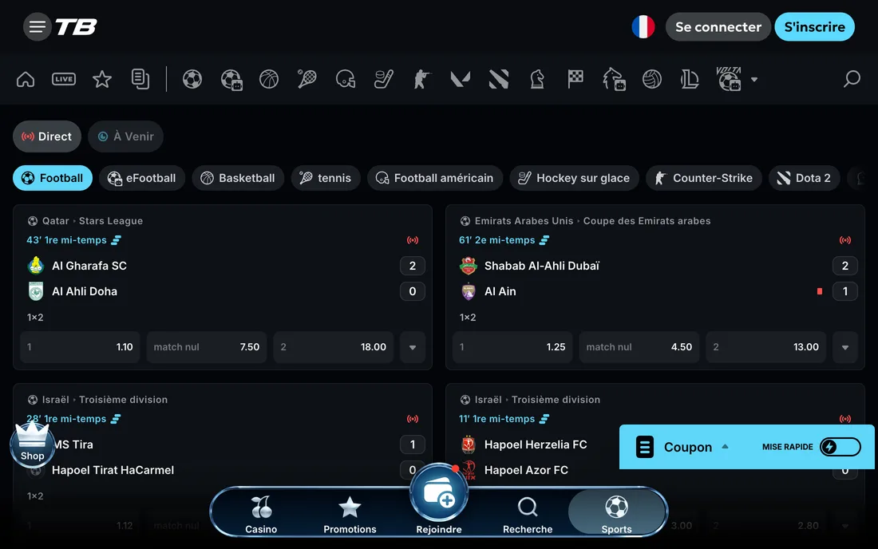This screenshot has width=878, height=549.
Task: Bet on 2 at 18.00 odds
Action: (x=333, y=347)
